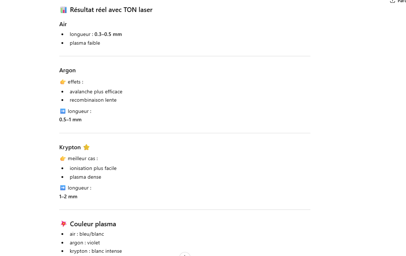Click the bar chart emoji beside Résultat réel
The height and width of the screenshot is (256, 406).
[63, 10]
